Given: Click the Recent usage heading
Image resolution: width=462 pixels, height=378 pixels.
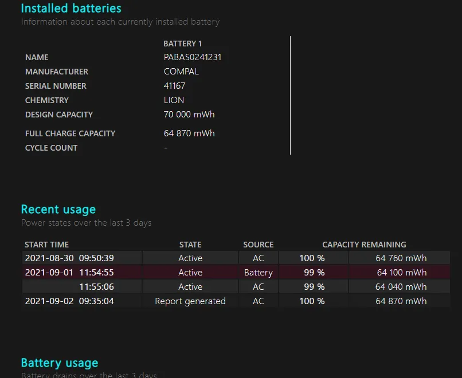Looking at the screenshot, I should [58, 210].
